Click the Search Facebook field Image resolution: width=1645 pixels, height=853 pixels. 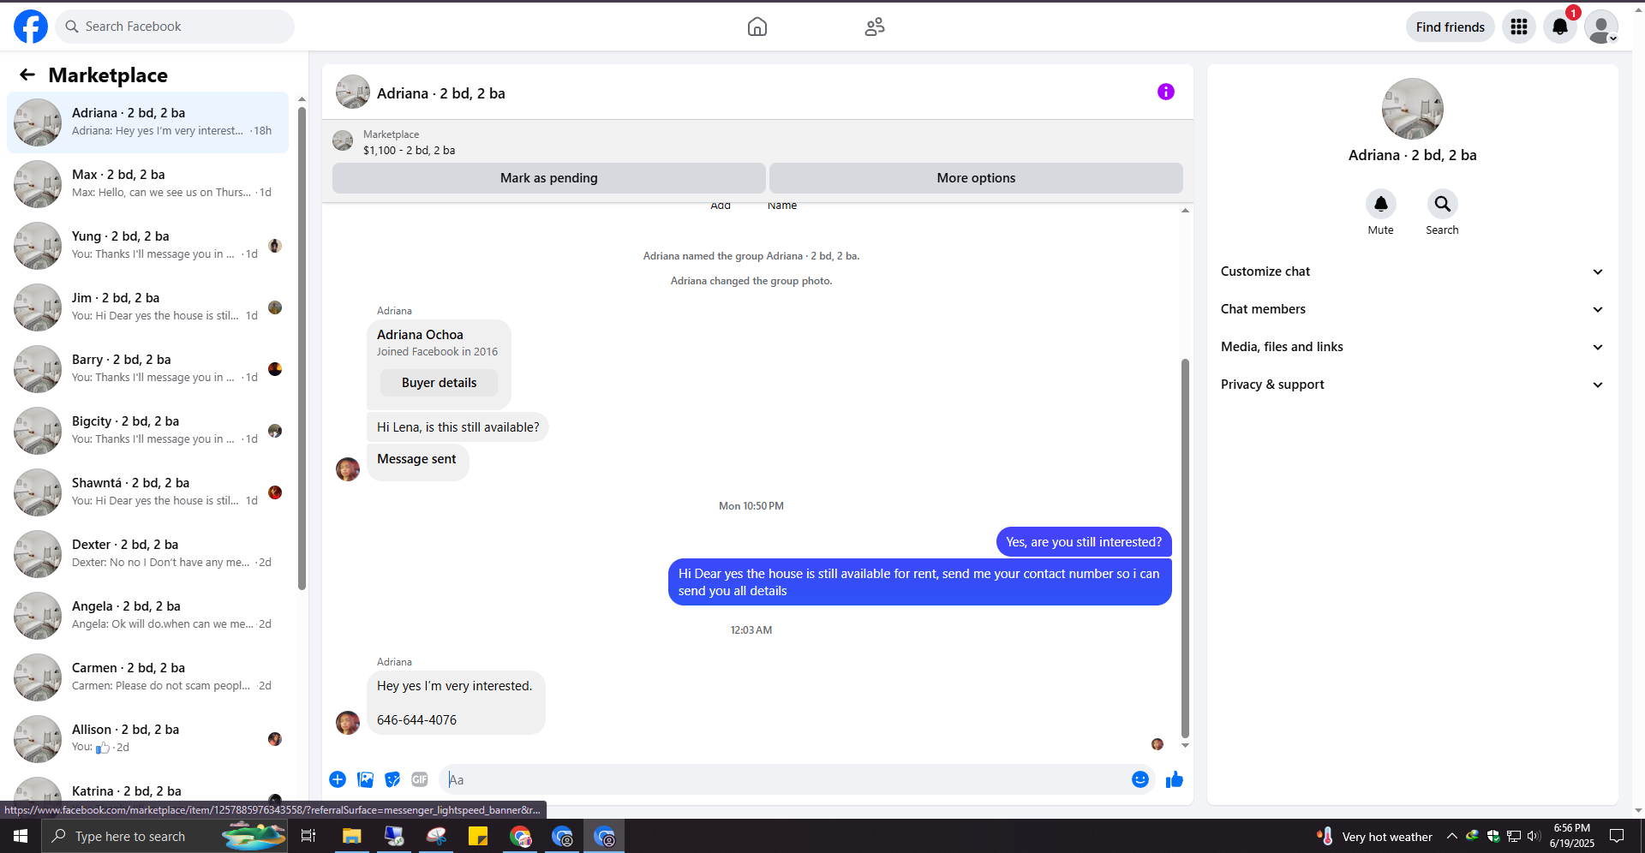point(175,27)
